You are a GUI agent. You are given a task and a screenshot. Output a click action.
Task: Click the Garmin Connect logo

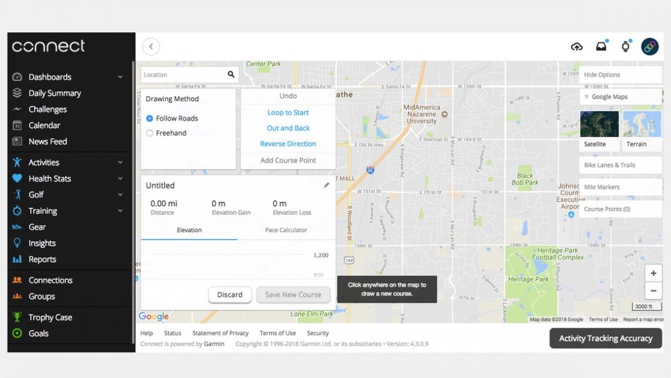tap(49, 46)
